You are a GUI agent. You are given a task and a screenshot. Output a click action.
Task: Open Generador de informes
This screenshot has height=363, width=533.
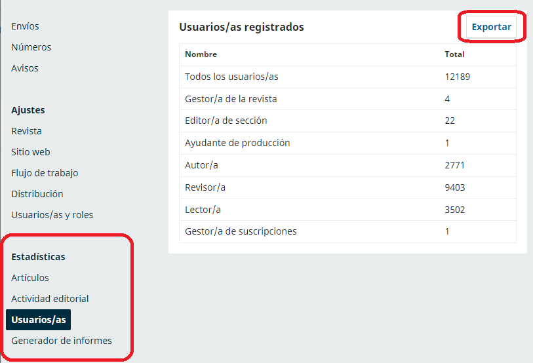(x=62, y=341)
